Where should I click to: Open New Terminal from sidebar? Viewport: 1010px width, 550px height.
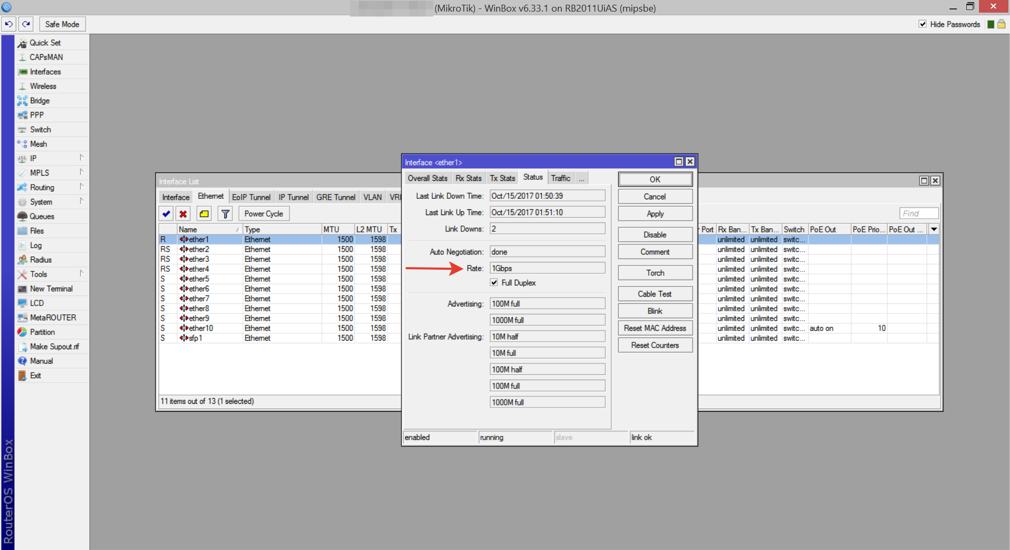pyautogui.click(x=52, y=289)
